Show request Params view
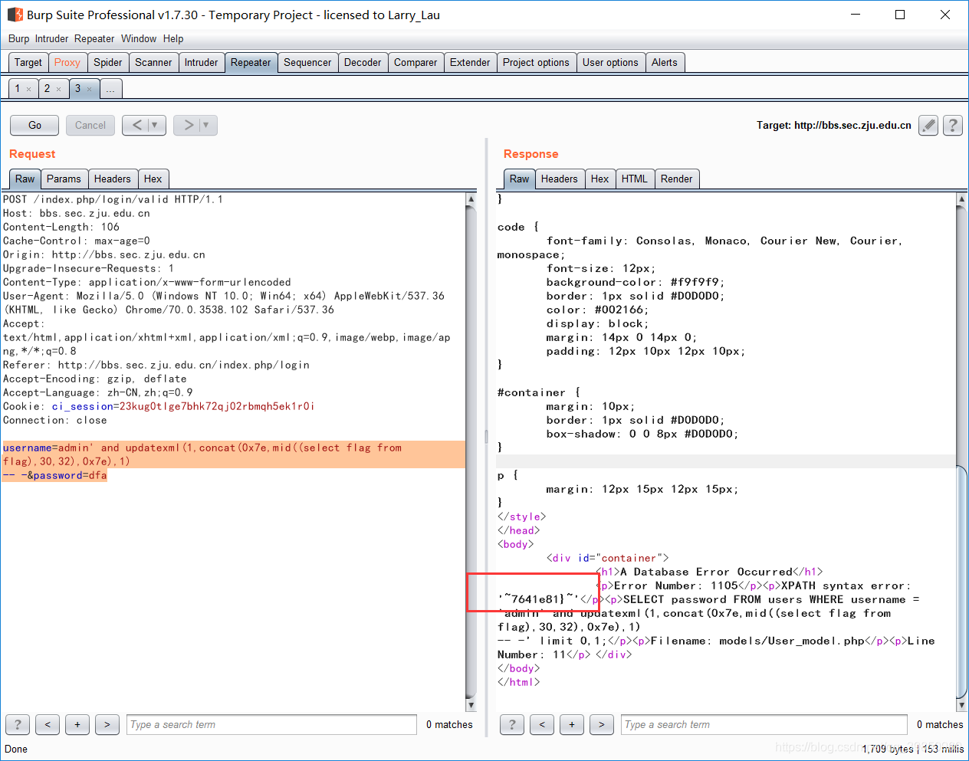This screenshot has width=969, height=761. tap(64, 179)
